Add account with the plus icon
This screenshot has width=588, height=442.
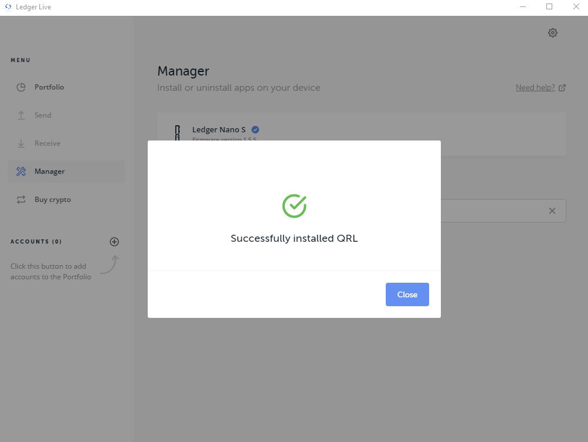(x=114, y=242)
